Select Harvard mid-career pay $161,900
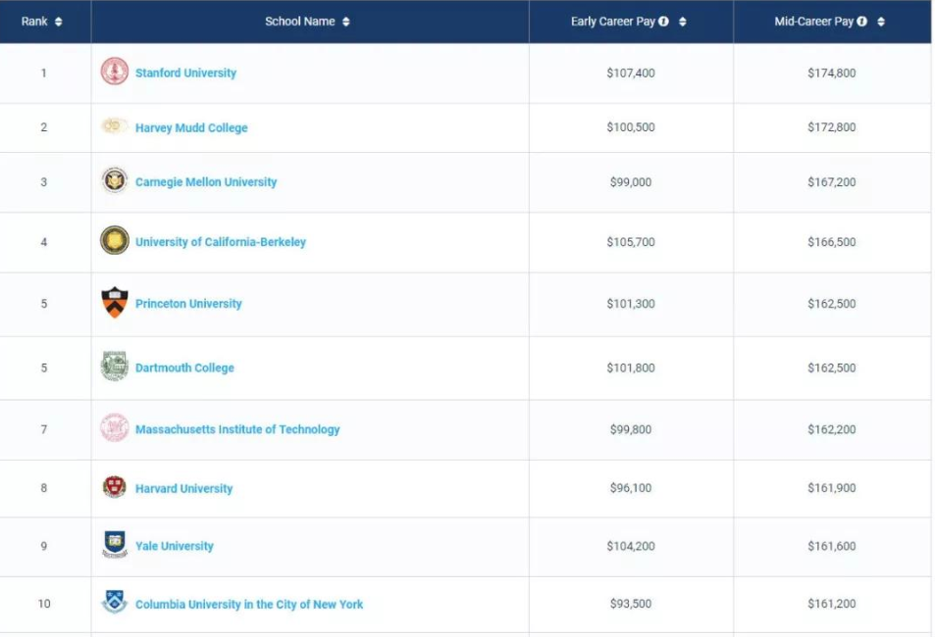This screenshot has height=637, width=935. click(x=831, y=487)
